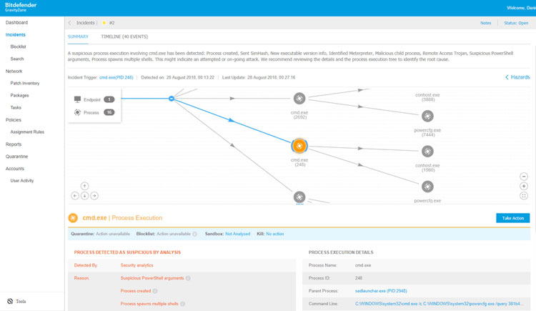This screenshot has height=311, width=536.
Task: Zoom in the process graph
Action: coord(524,186)
